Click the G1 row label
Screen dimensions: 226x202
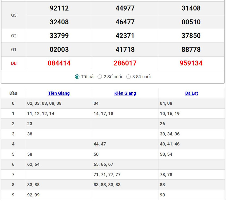(14, 50)
